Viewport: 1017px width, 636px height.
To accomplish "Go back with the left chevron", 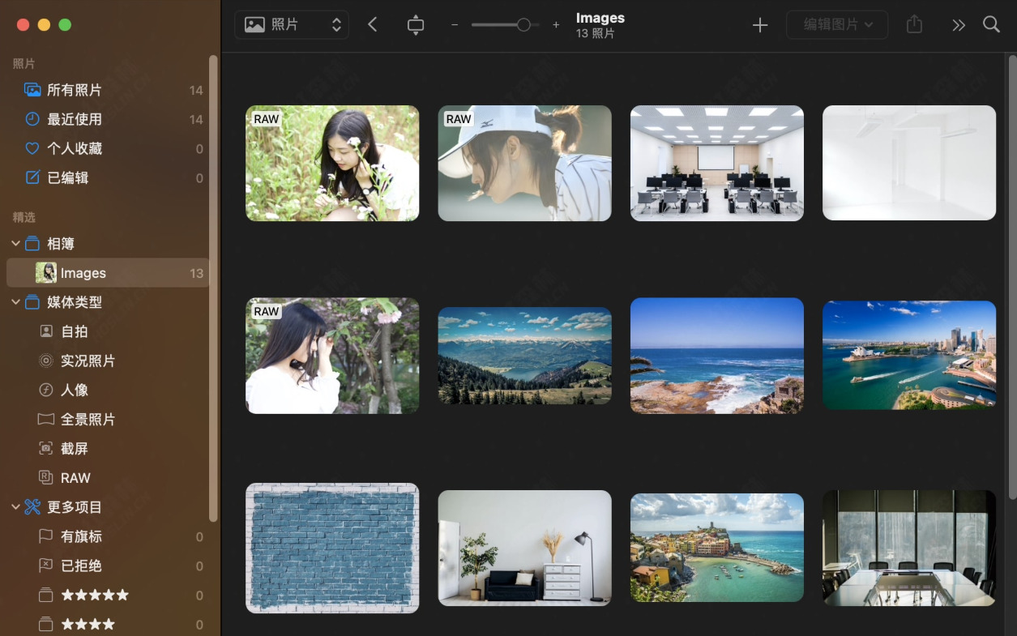I will click(373, 24).
